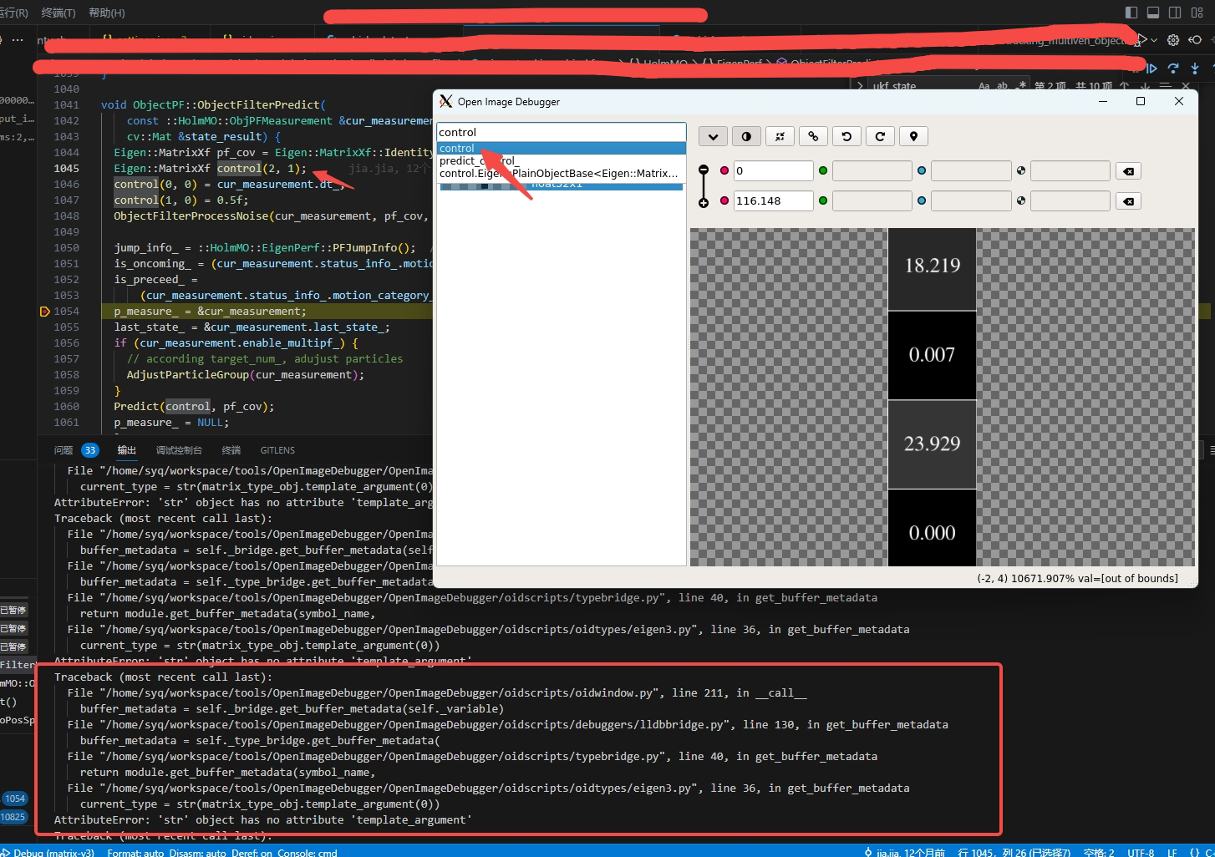Expand the replace field in the find widget
Screen dimensions: 1215x857
point(860,85)
